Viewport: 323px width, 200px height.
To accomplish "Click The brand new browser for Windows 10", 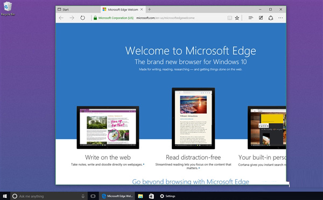I will (191, 62).
